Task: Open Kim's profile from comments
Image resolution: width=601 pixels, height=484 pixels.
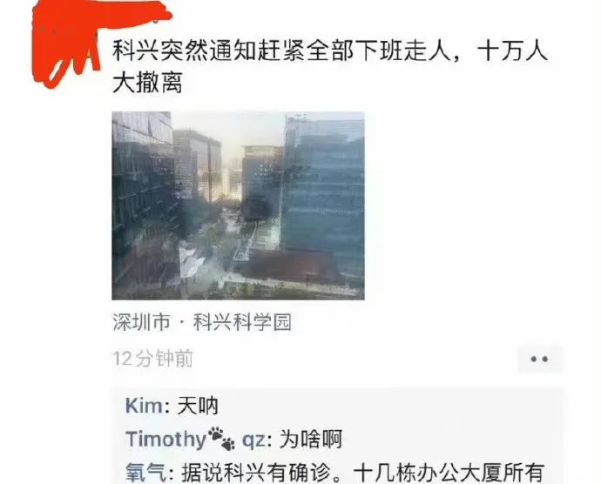Action: coord(144,406)
